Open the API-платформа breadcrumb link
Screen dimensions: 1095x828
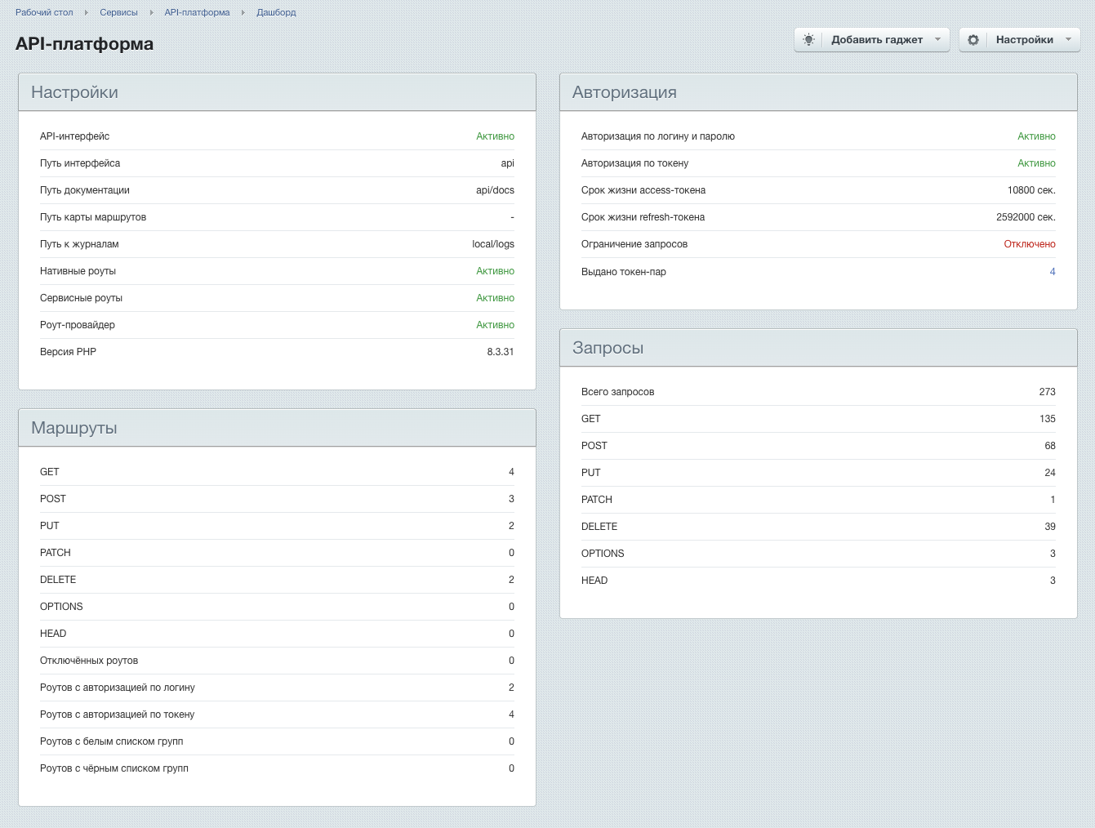tap(197, 12)
